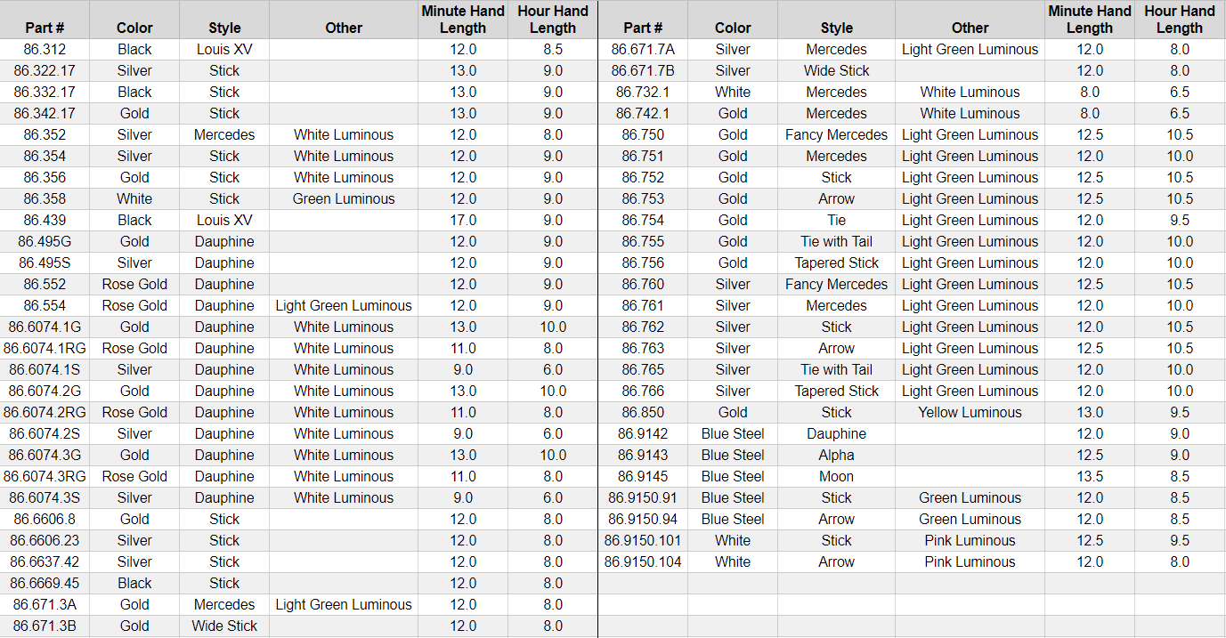Click the Fancy Mercedes style for part 86.750
The width and height of the screenshot is (1226, 638).
click(836, 135)
